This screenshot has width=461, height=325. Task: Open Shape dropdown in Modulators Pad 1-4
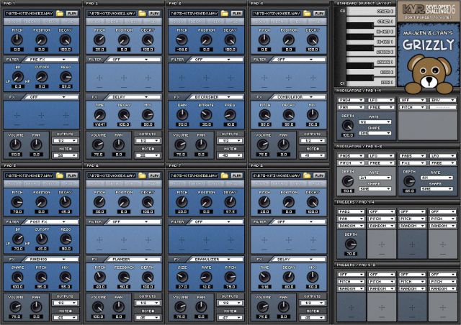click(375, 133)
